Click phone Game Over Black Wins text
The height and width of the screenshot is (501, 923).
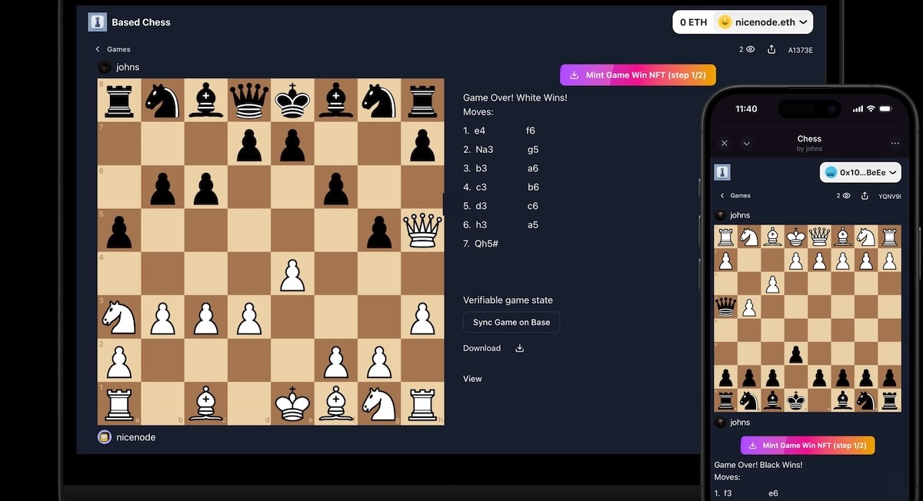pyautogui.click(x=758, y=465)
